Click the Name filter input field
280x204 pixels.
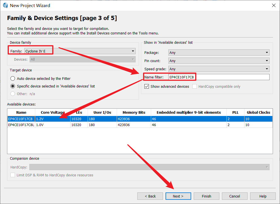click(x=219, y=77)
